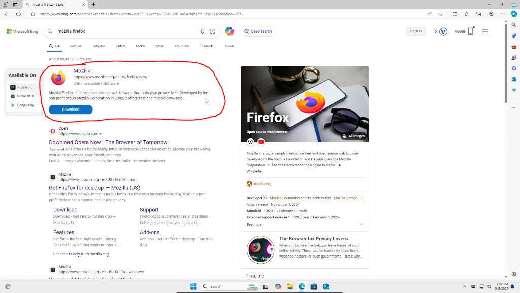Open the TOOLS search option
The width and height of the screenshot is (520, 293).
tap(229, 46)
